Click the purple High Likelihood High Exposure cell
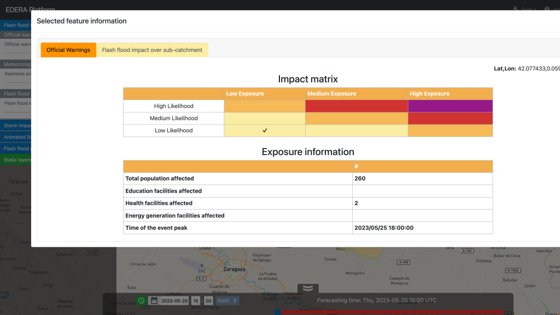Viewport: 560px width, 315px height. click(450, 106)
